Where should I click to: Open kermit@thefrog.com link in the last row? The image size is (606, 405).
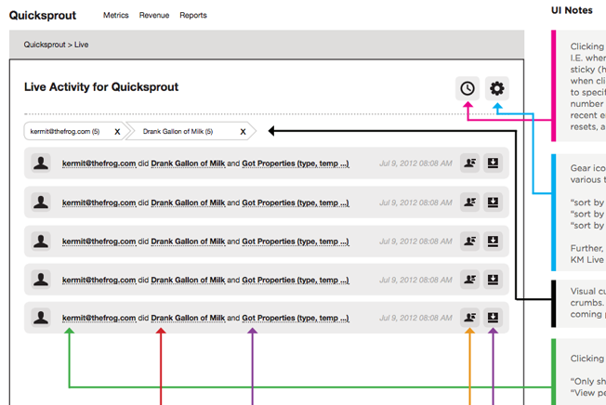pos(99,318)
